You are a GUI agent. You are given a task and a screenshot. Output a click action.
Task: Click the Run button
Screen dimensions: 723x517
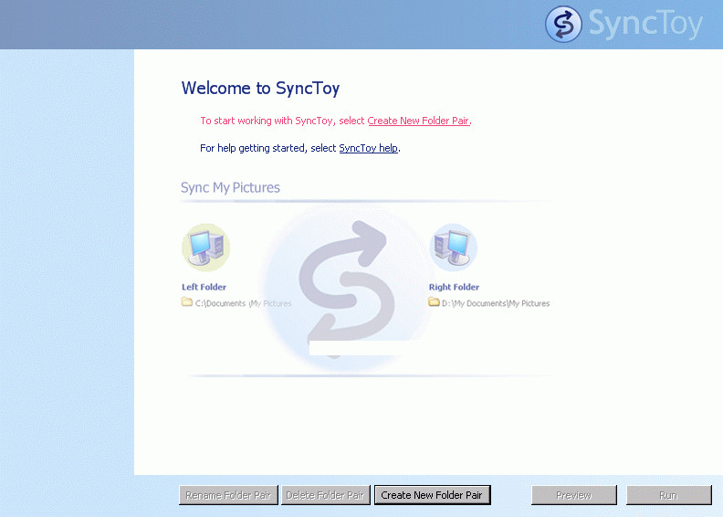[668, 495]
